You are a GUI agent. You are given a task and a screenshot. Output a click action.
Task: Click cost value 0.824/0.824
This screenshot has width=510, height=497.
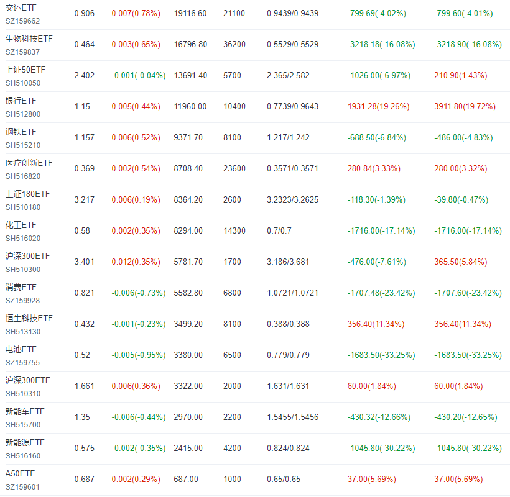point(288,448)
